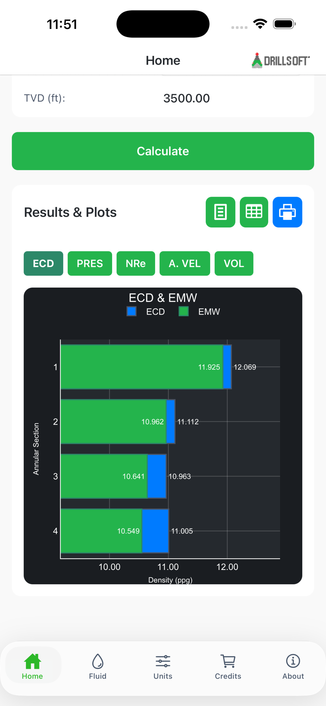The width and height of the screenshot is (326, 706).
Task: Tap the Drillsoft logo in header
Action: coord(281,60)
